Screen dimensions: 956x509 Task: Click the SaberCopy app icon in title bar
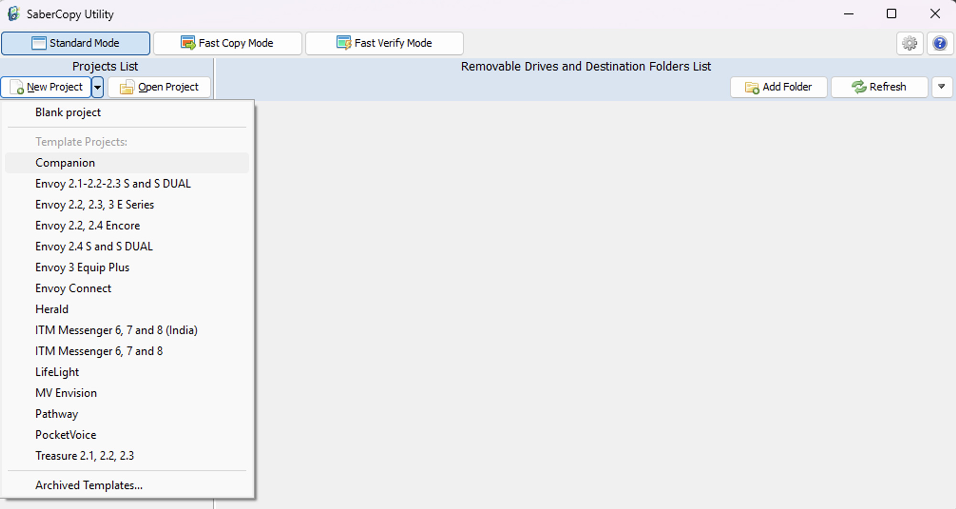14,14
